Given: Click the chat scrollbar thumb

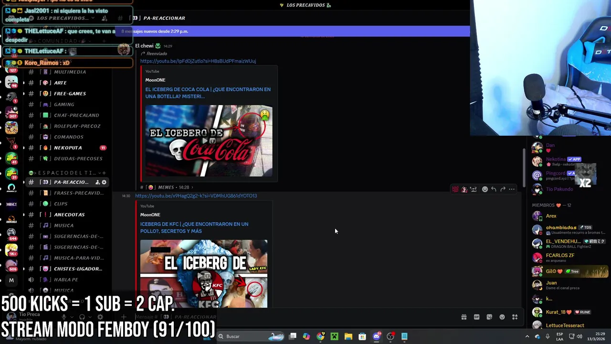Looking at the screenshot, I should [x=524, y=167].
